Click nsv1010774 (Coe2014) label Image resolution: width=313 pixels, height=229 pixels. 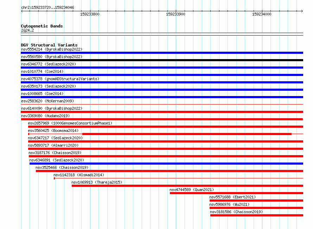pos(42,71)
